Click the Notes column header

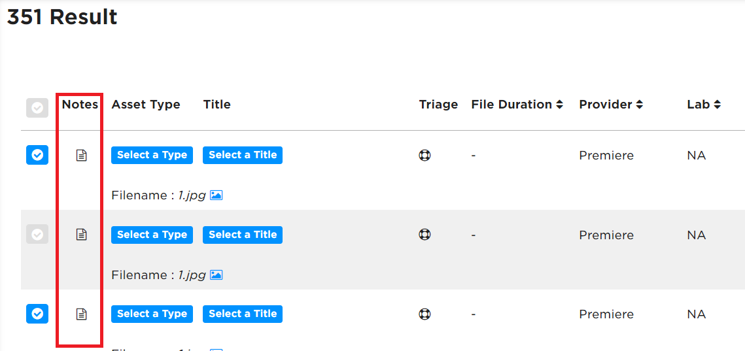coord(80,105)
